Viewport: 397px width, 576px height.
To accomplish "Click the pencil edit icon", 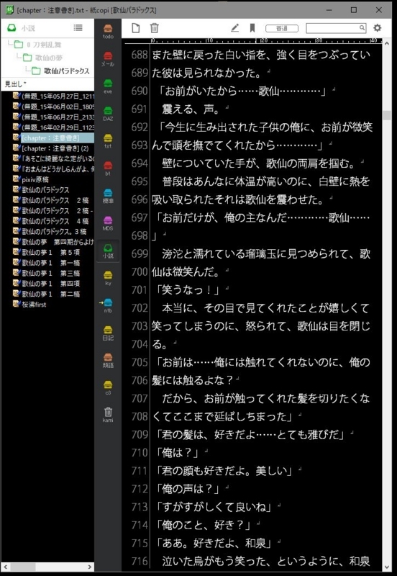I will pos(235,28).
